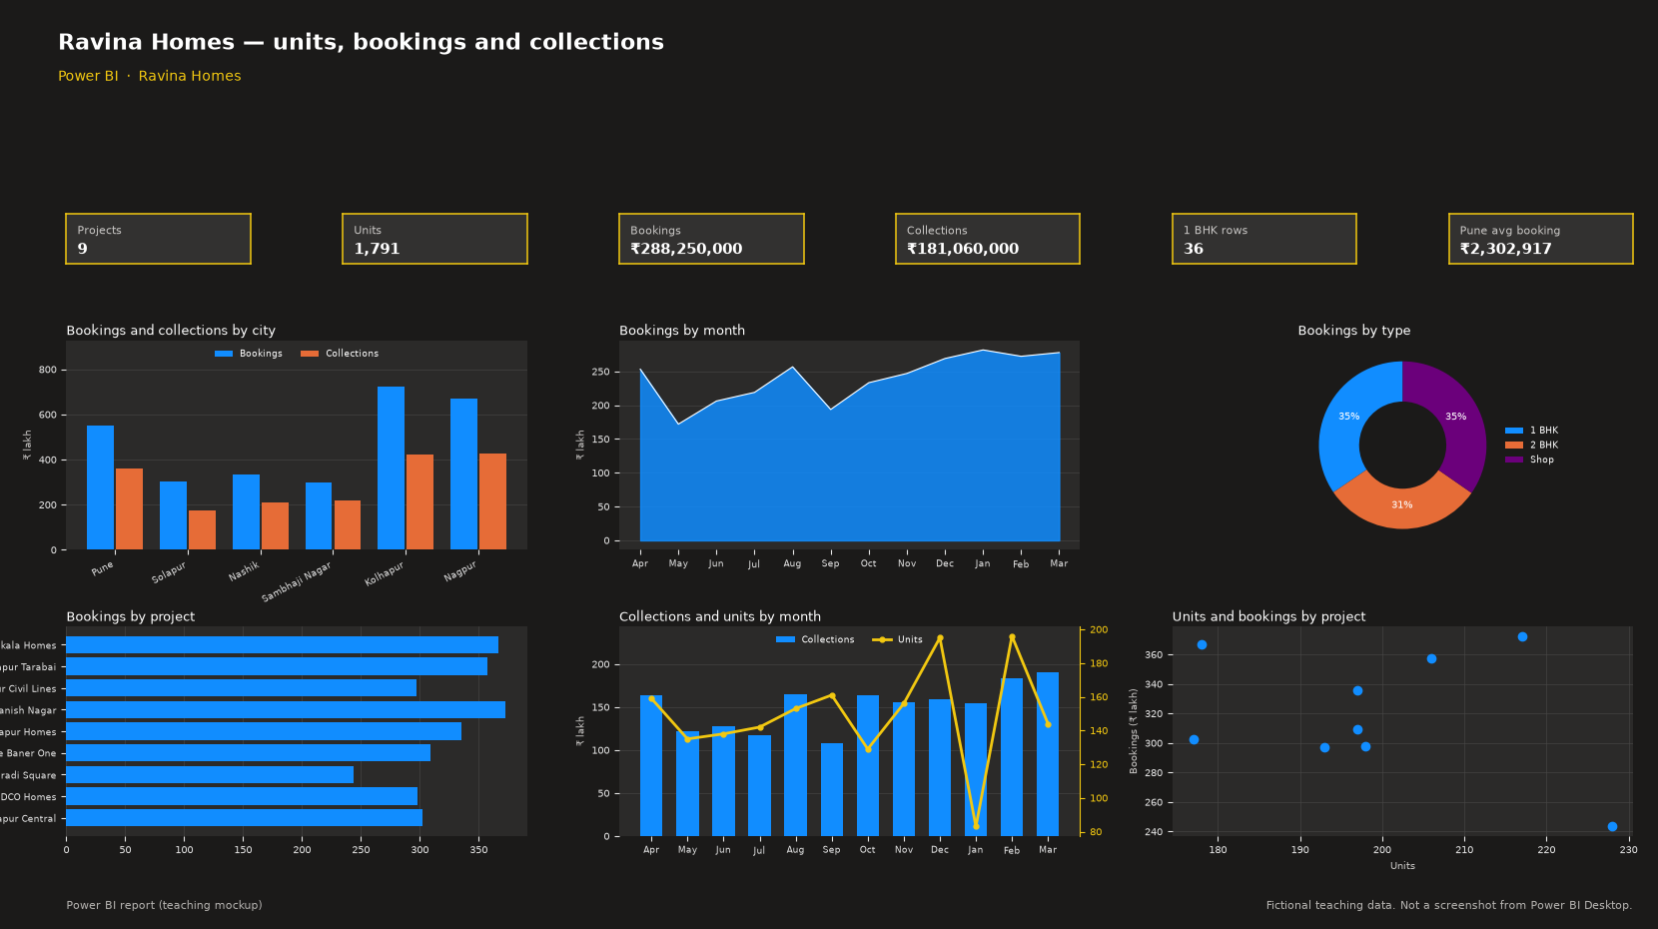Select the blue Bookings bar for Pune

click(x=100, y=487)
